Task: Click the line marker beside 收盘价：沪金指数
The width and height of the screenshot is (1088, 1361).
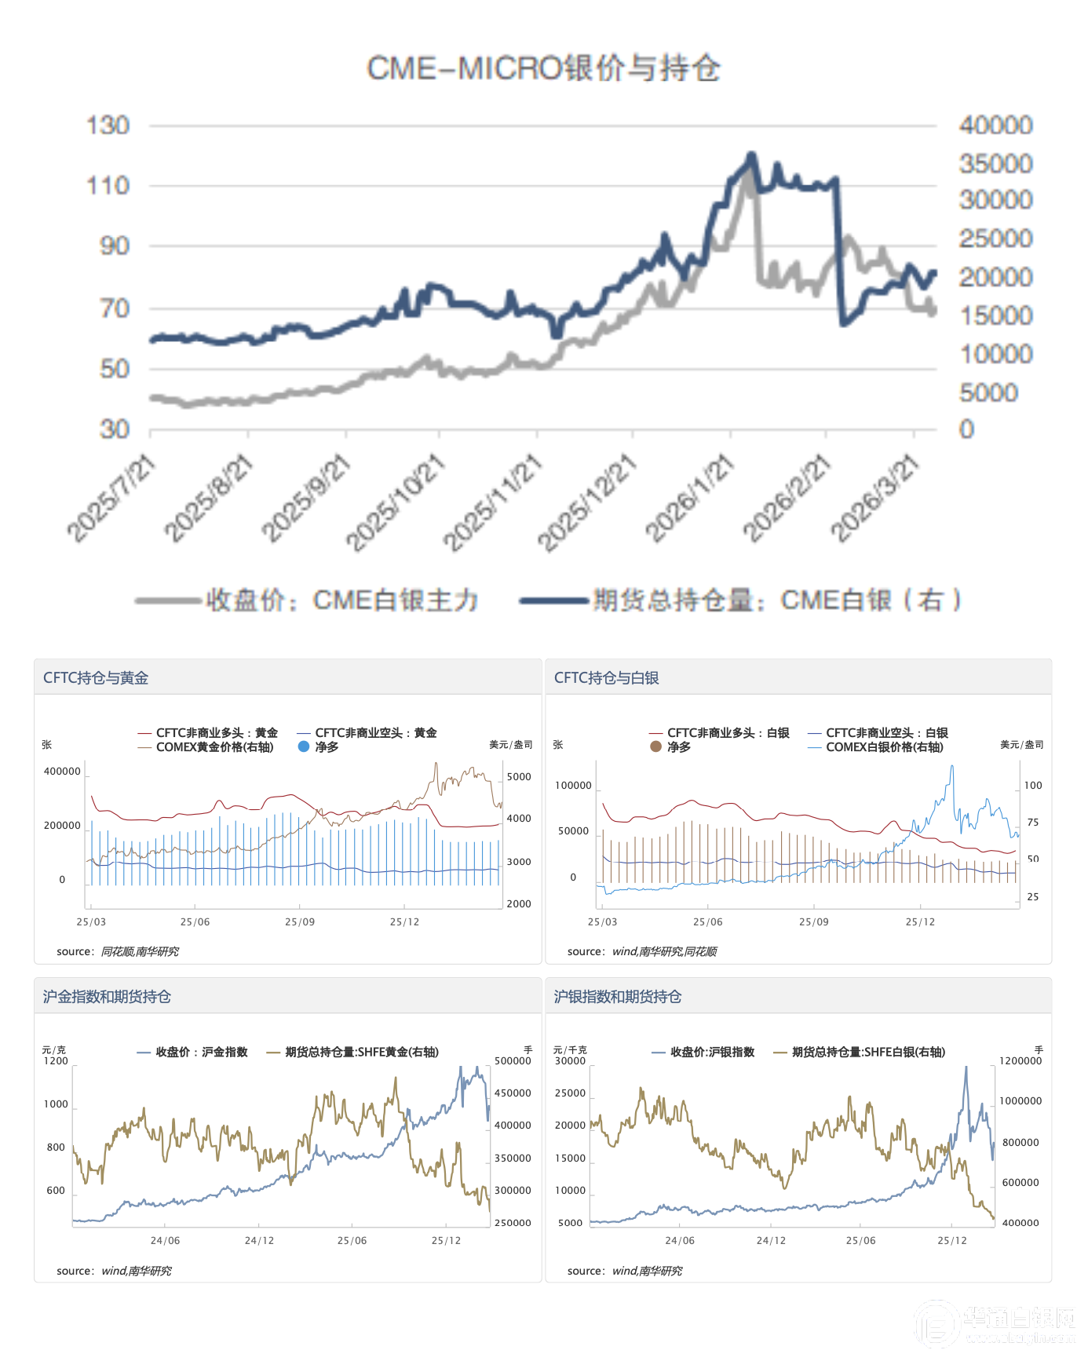Action: (144, 1053)
